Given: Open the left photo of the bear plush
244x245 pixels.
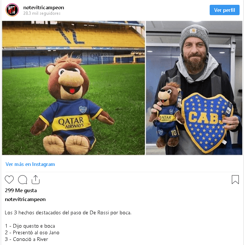Looking at the screenshot, I should coord(73,88).
